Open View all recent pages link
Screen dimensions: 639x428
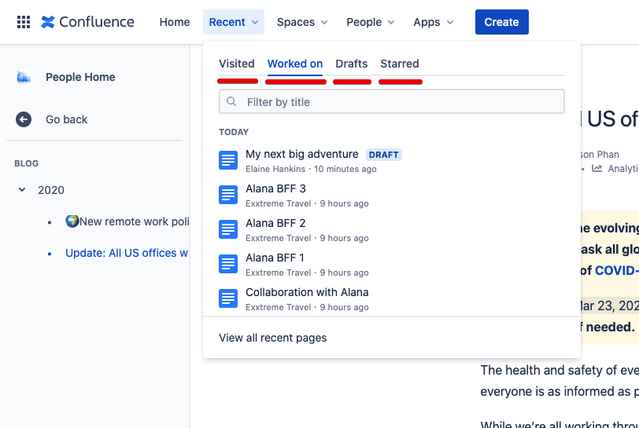272,338
